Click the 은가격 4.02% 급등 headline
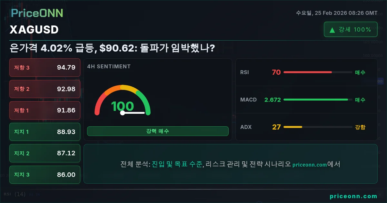Viewport: 387px width, 203px height. (x=113, y=48)
